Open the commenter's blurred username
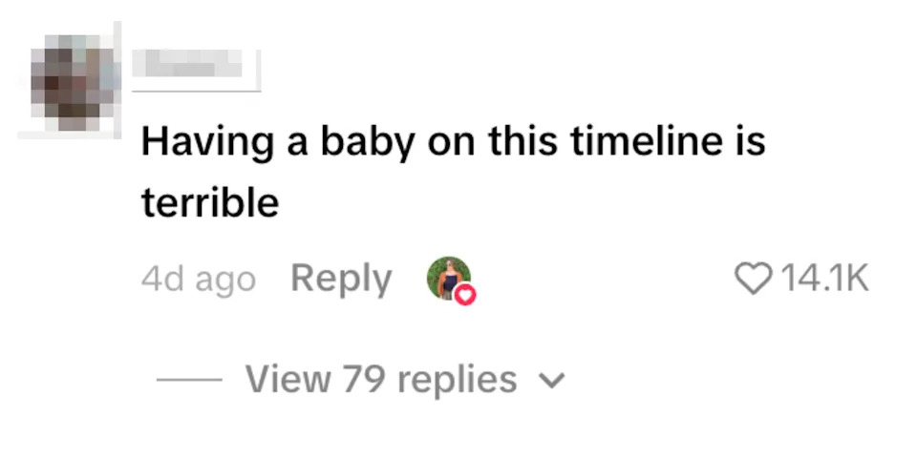 point(195,65)
